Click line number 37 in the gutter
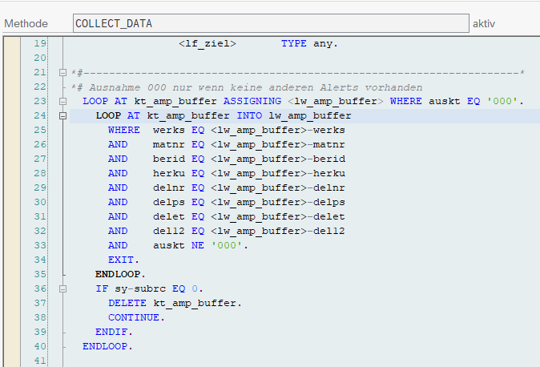Screen dimensions: 540x367 (x=40, y=304)
